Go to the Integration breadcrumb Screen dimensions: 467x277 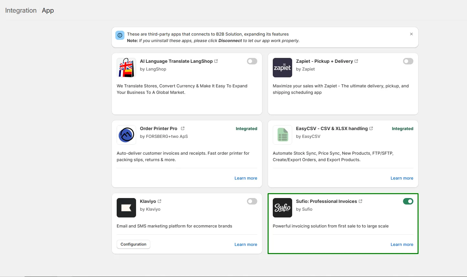[x=21, y=10]
